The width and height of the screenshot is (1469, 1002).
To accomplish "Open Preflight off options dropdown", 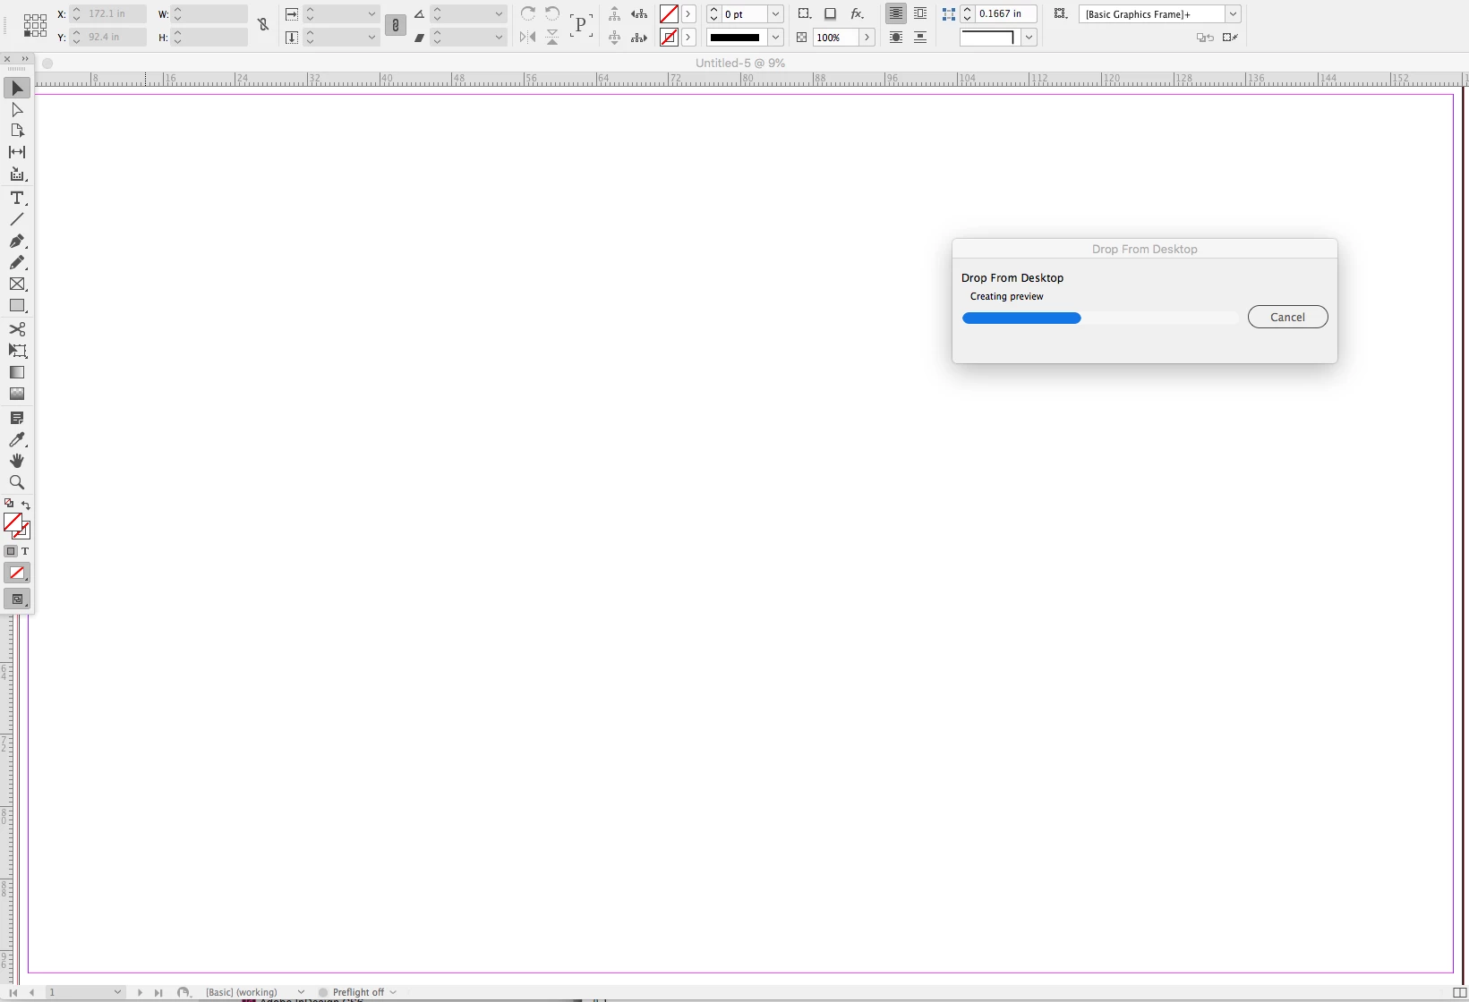I will (x=393, y=992).
